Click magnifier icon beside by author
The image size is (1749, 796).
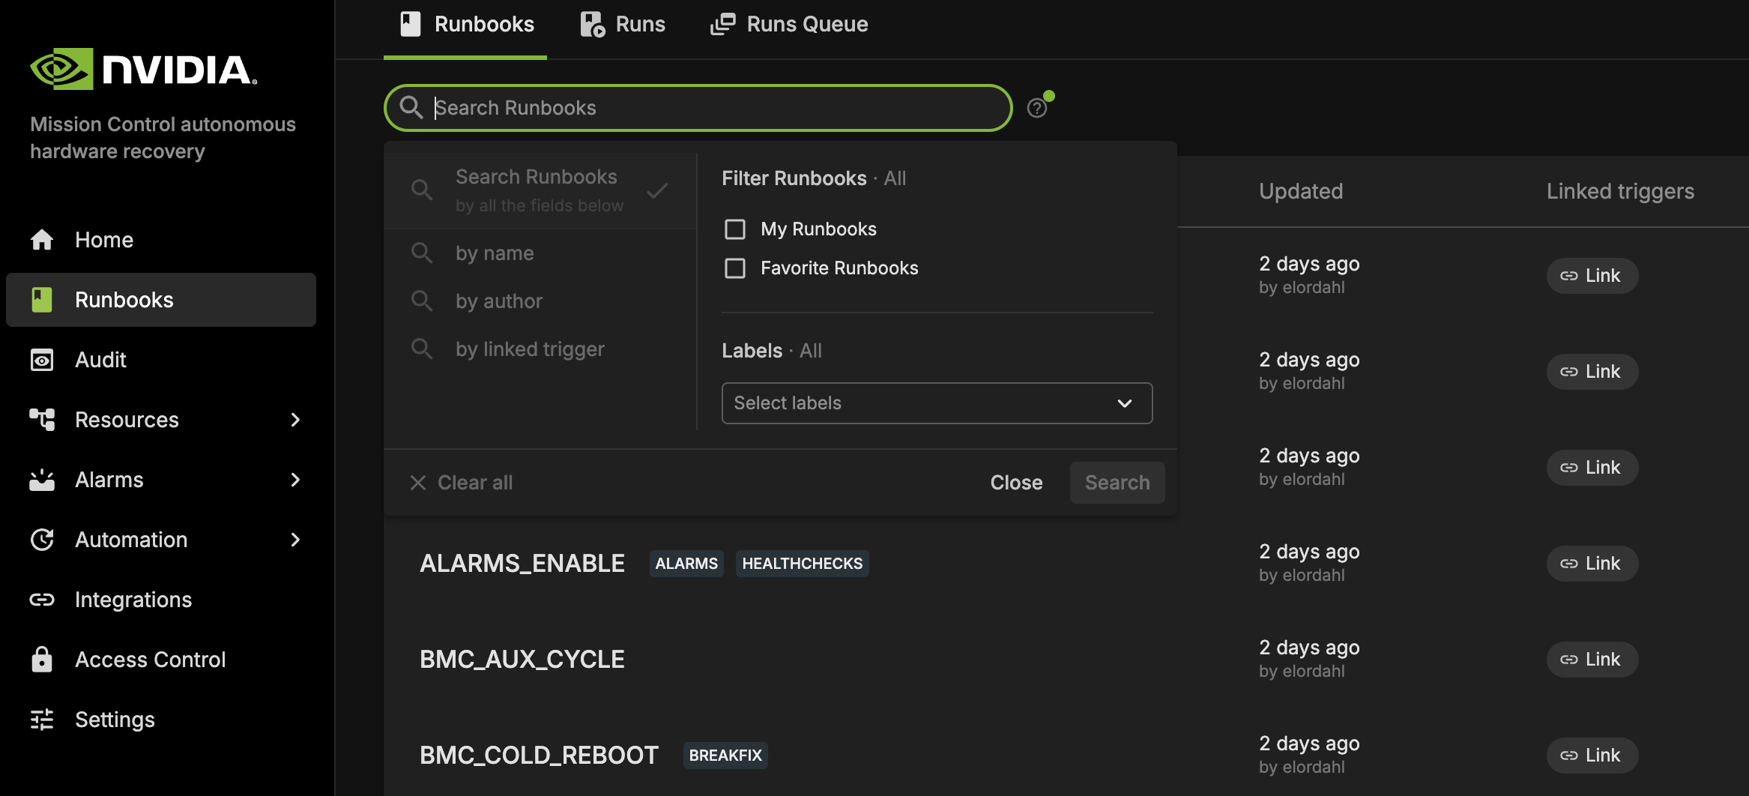[x=422, y=301]
